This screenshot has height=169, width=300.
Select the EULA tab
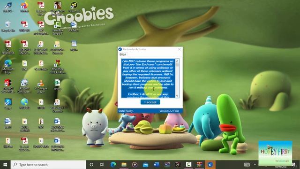[x=123, y=54]
